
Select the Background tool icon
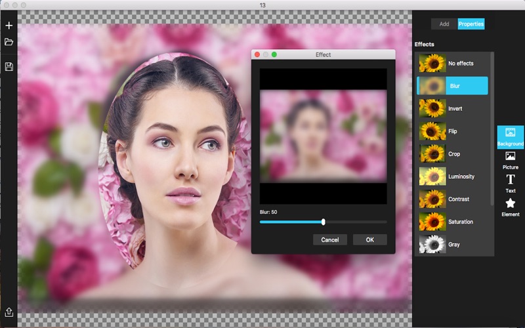[x=510, y=137]
